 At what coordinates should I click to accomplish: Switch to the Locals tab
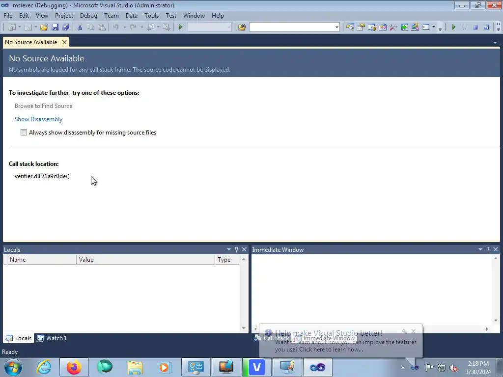point(19,338)
